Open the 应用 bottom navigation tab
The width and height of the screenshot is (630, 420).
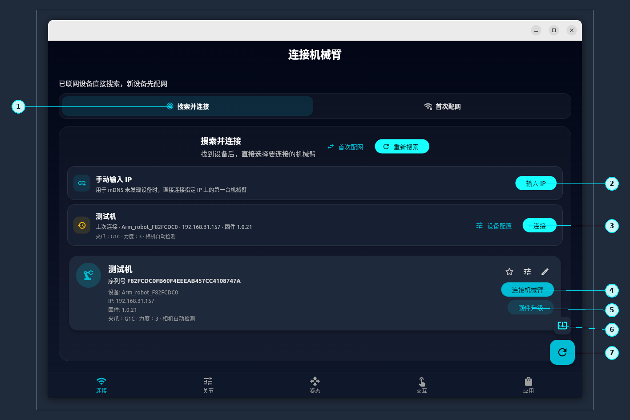(x=529, y=385)
